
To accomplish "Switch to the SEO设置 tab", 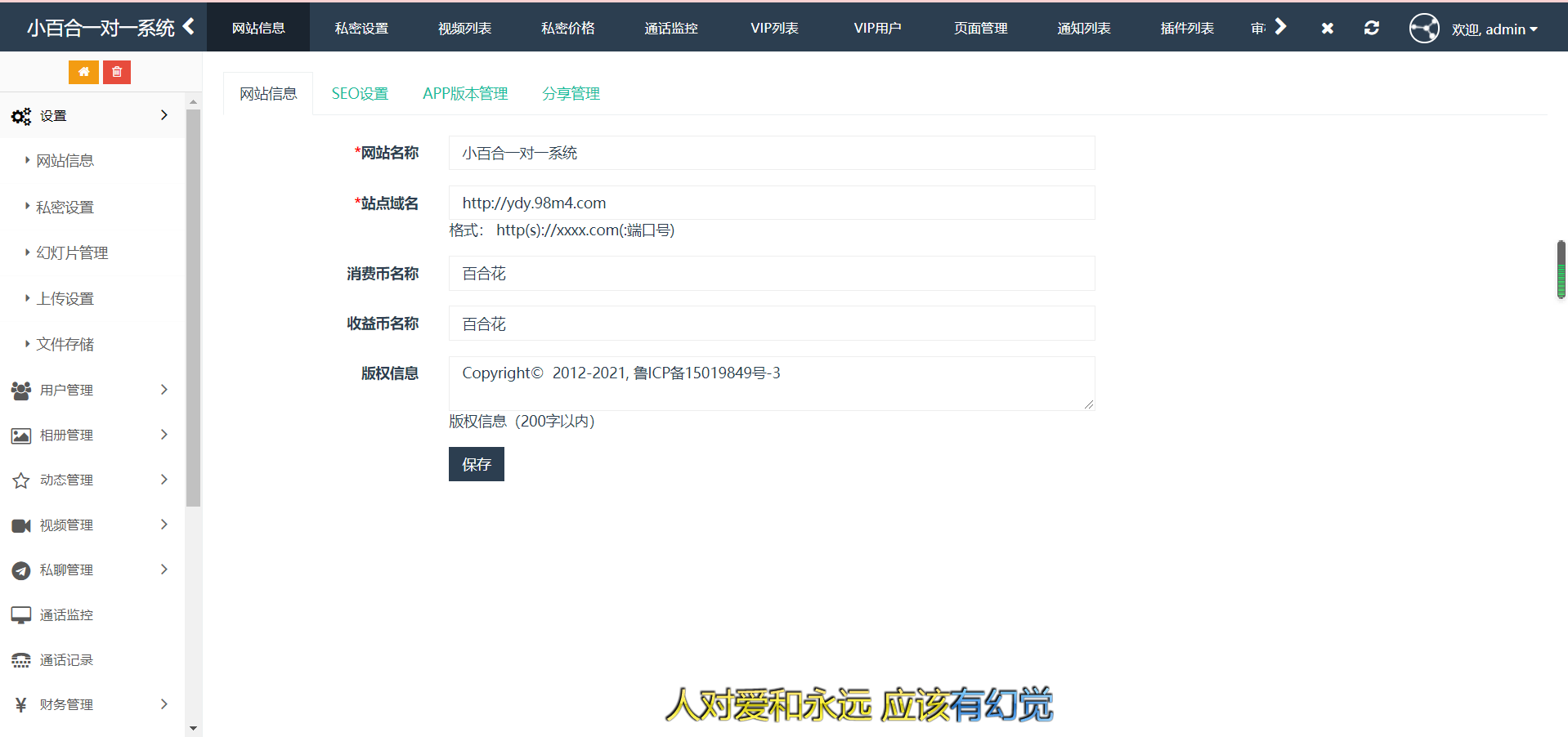I will pos(360,94).
